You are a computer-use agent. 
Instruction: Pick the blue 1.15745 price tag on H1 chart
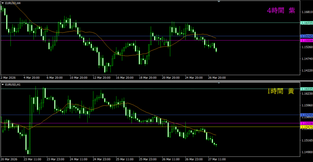point(306,115)
